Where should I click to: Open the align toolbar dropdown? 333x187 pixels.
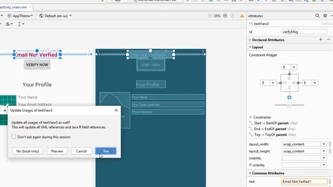[x=9, y=24]
